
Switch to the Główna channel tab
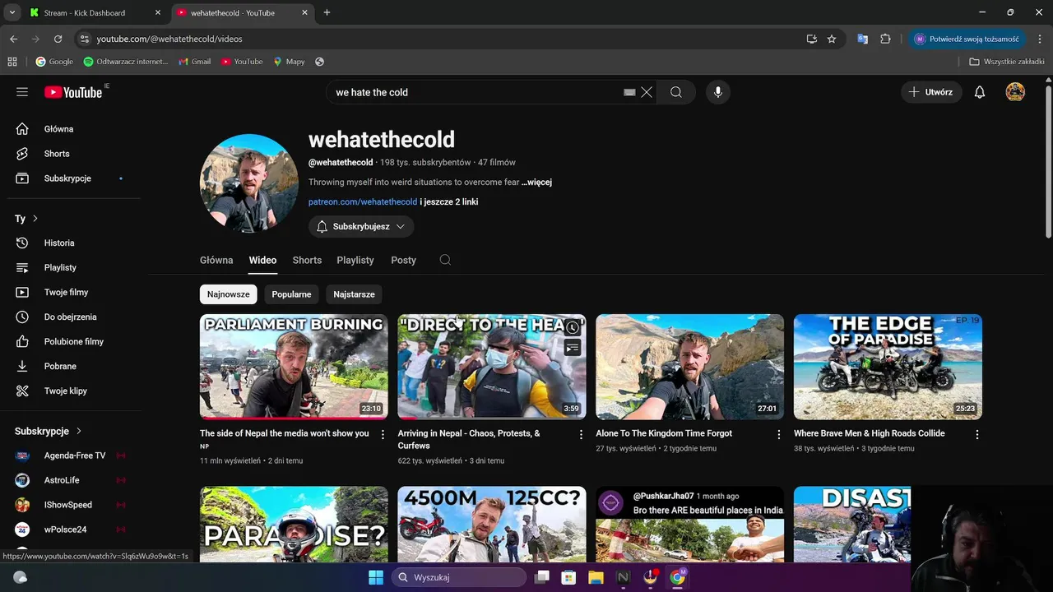216,260
